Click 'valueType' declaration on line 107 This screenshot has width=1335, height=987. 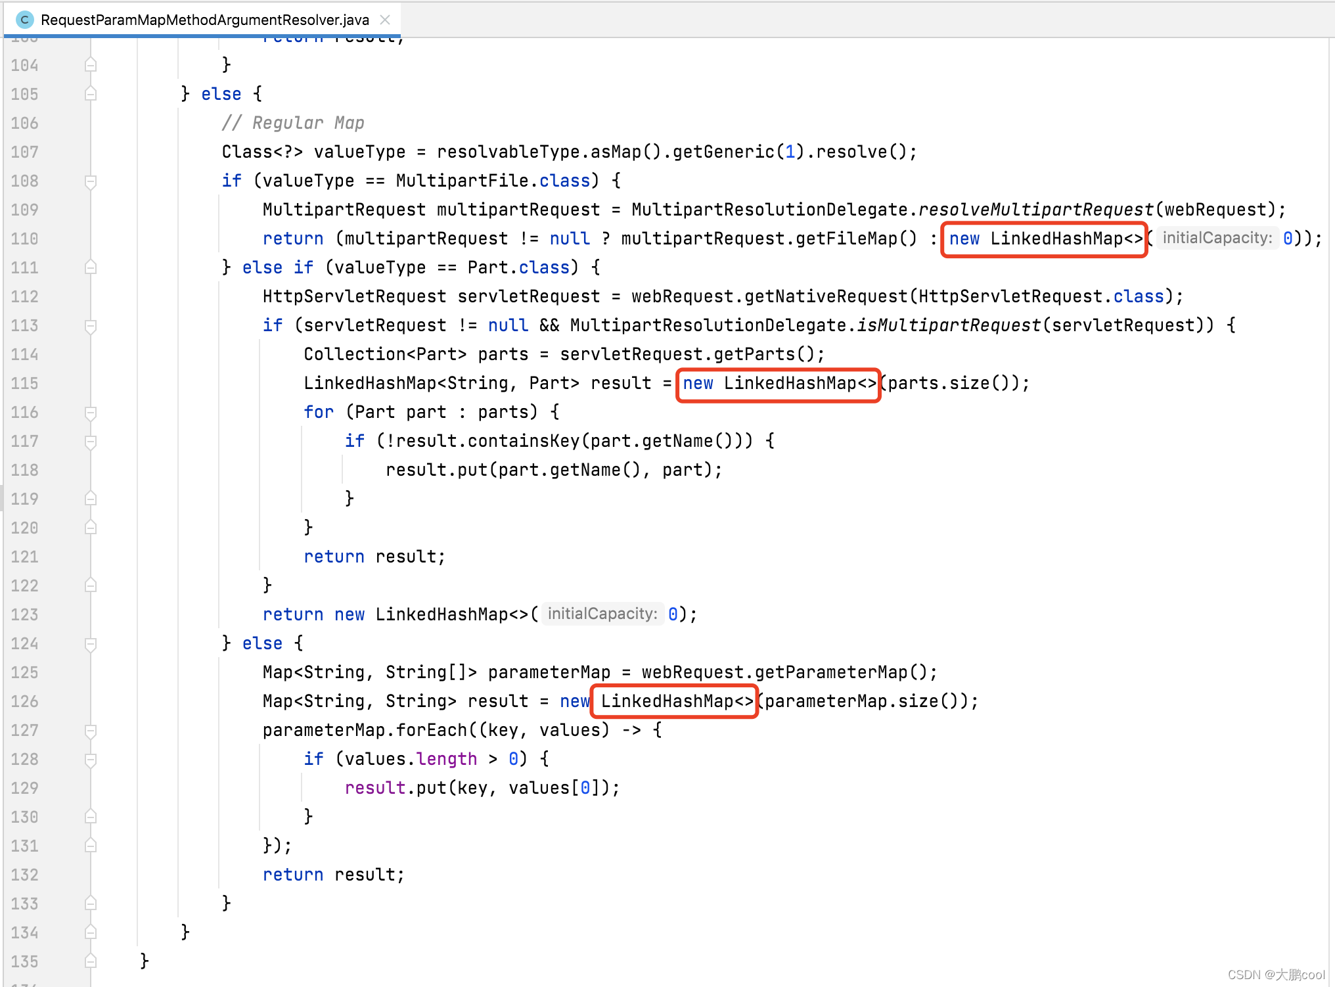coord(359,152)
